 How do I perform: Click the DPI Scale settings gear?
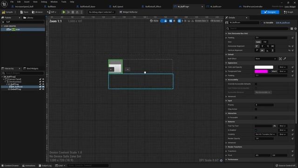coord(221,161)
